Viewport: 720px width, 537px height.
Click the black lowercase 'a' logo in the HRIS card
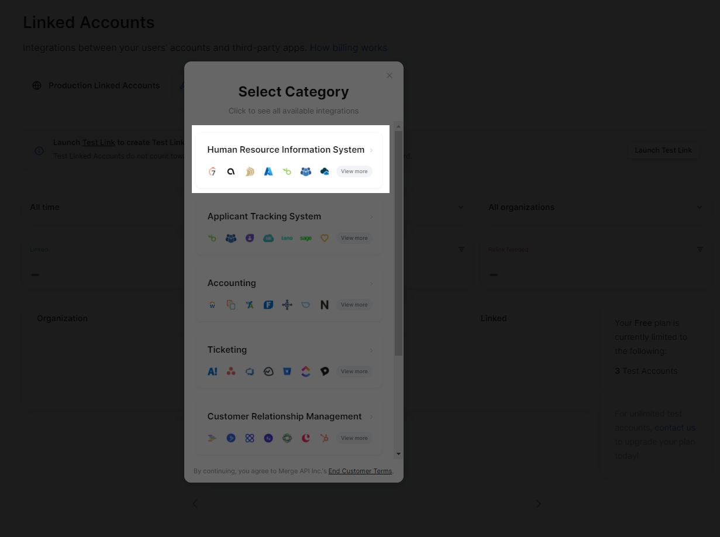pyautogui.click(x=231, y=171)
